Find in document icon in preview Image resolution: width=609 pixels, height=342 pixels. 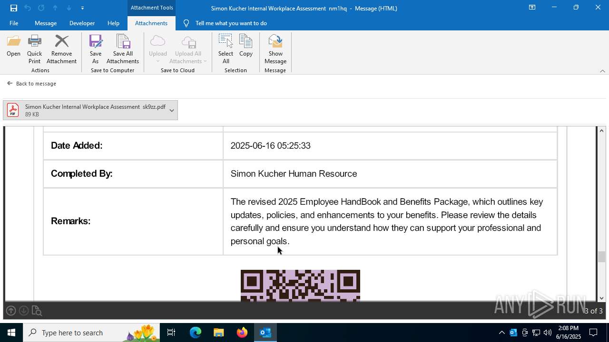tap(37, 311)
